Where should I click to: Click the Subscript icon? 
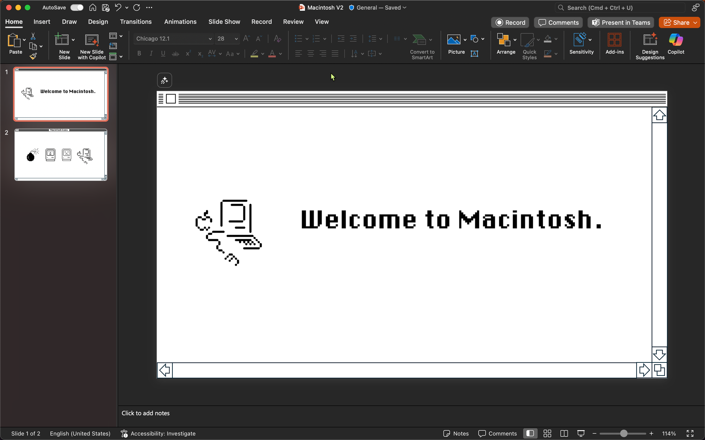click(200, 54)
